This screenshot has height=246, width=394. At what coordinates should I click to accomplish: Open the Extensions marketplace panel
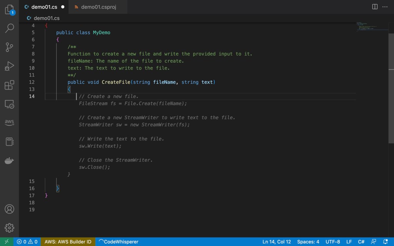point(9,85)
